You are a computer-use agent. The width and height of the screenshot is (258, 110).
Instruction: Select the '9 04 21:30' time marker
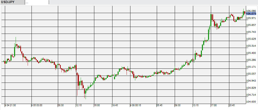coord(10,105)
